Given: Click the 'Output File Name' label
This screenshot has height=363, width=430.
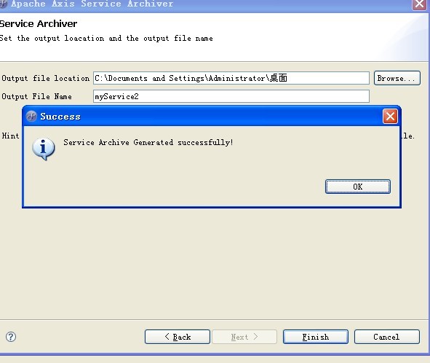Looking at the screenshot, I should (37, 96).
